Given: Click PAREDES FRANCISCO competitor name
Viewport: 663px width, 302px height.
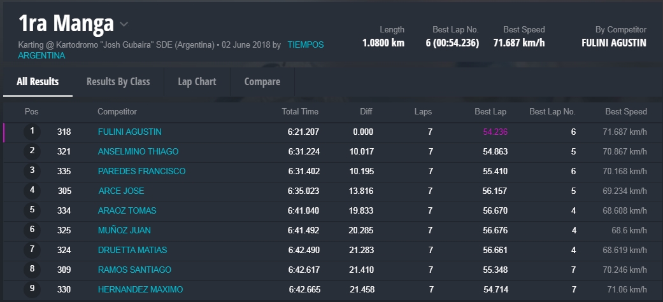Looking at the screenshot, I should point(141,172).
